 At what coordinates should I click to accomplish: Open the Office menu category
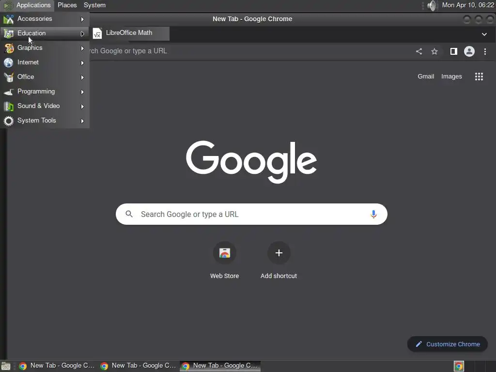[x=45, y=77]
